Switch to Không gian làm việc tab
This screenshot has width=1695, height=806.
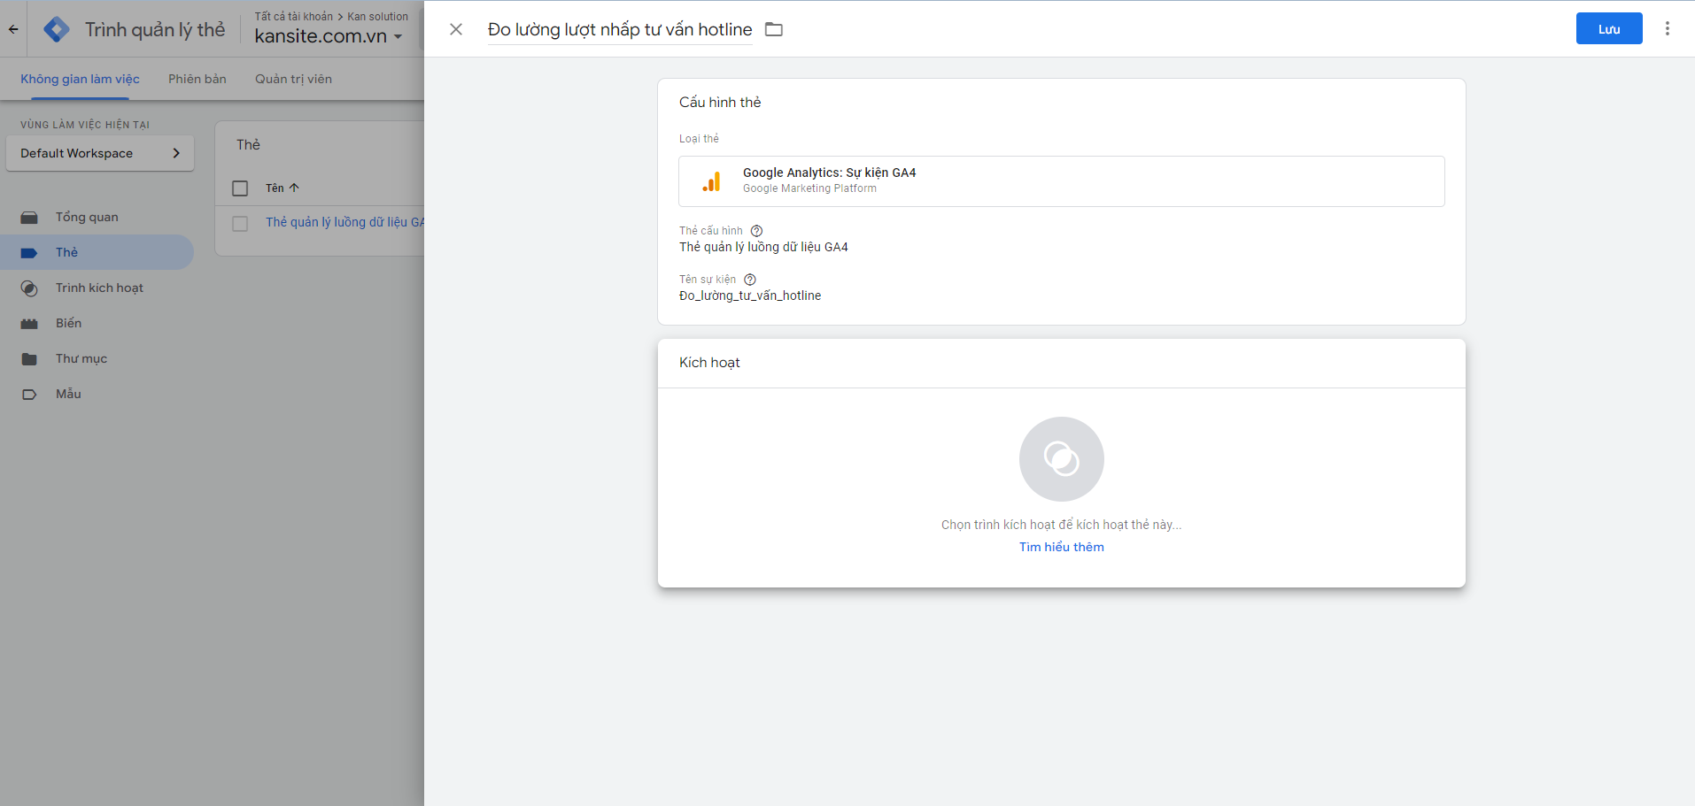pyautogui.click(x=81, y=79)
